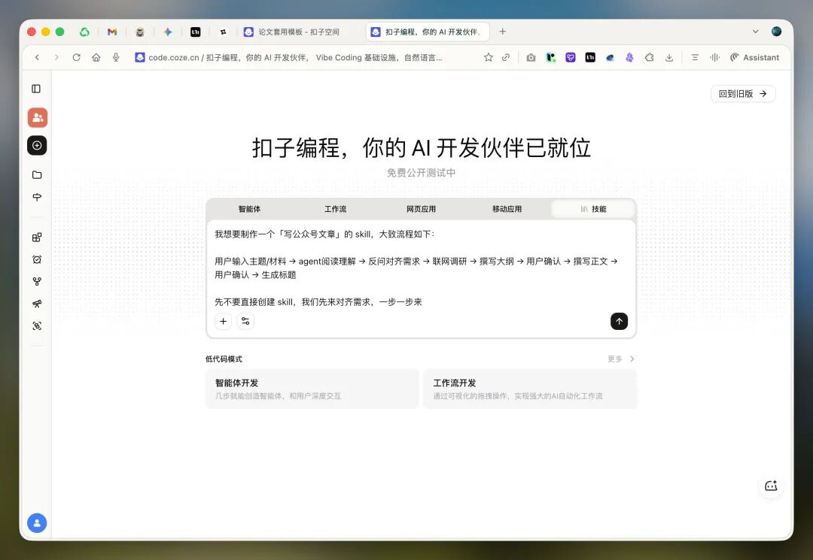
Task: Open the orange team avatar icon
Action: pyautogui.click(x=38, y=118)
